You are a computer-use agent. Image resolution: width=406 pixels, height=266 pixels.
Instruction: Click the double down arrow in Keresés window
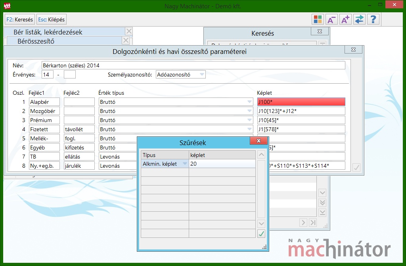[x=322, y=203]
